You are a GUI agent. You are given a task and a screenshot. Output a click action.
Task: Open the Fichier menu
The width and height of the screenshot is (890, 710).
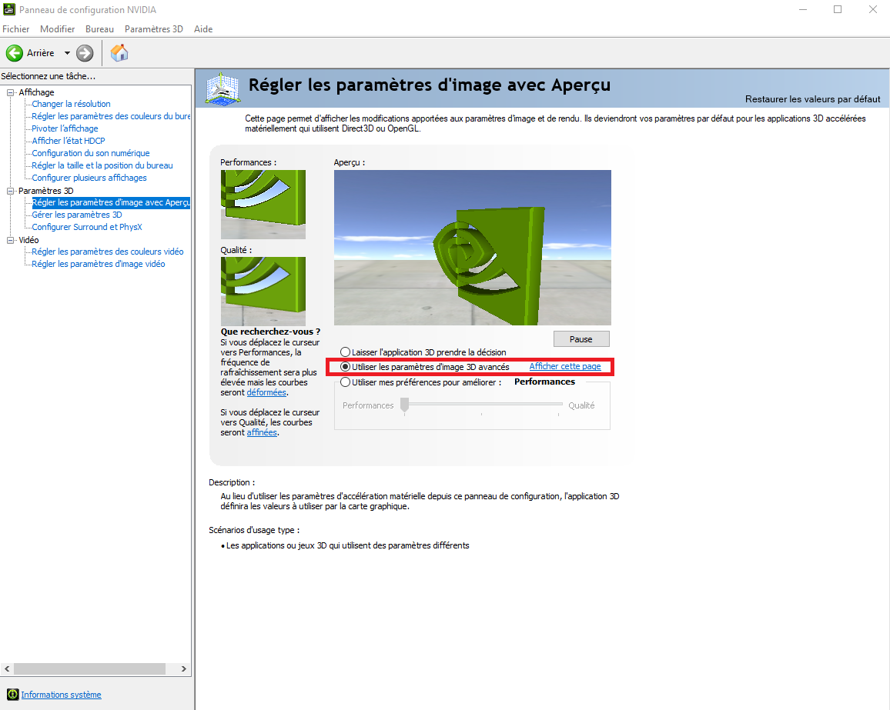click(x=16, y=29)
